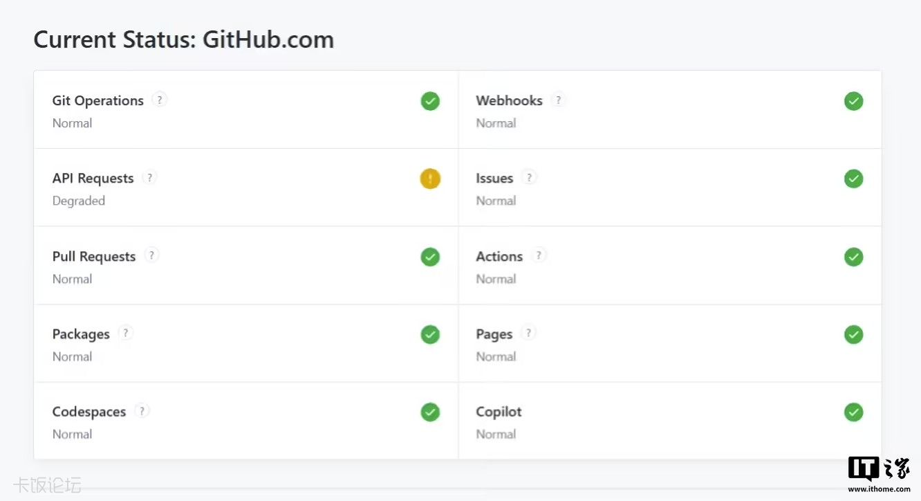This screenshot has height=501, width=921.
Task: Click the green status icon for Codespaces
Action: click(430, 412)
